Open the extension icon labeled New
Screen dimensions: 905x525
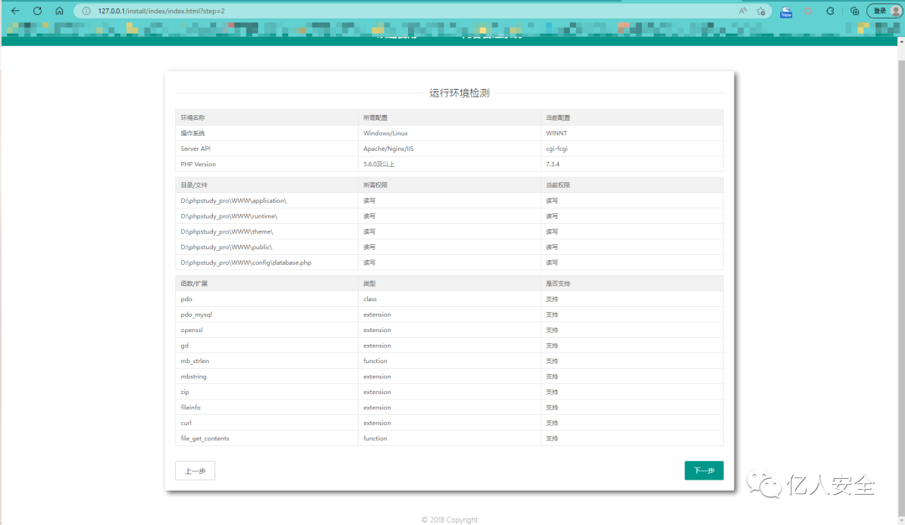pos(786,11)
